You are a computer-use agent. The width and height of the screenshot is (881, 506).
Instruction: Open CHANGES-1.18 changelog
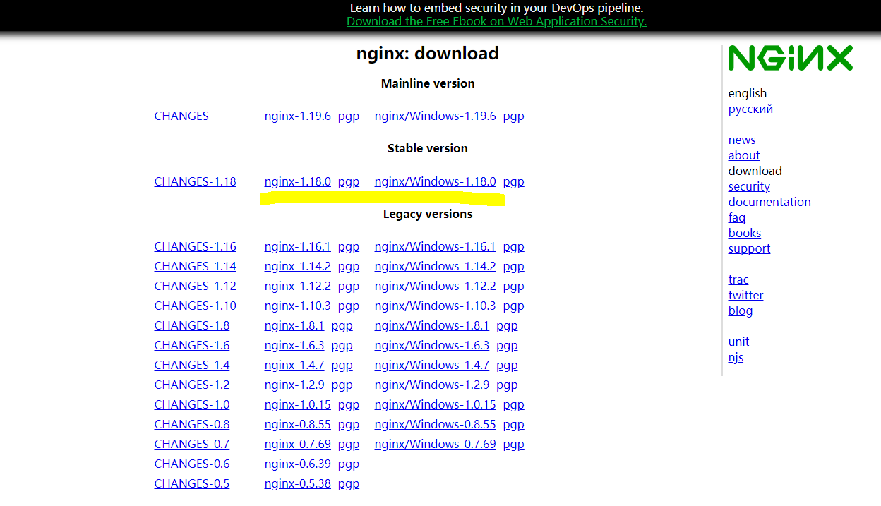point(195,181)
